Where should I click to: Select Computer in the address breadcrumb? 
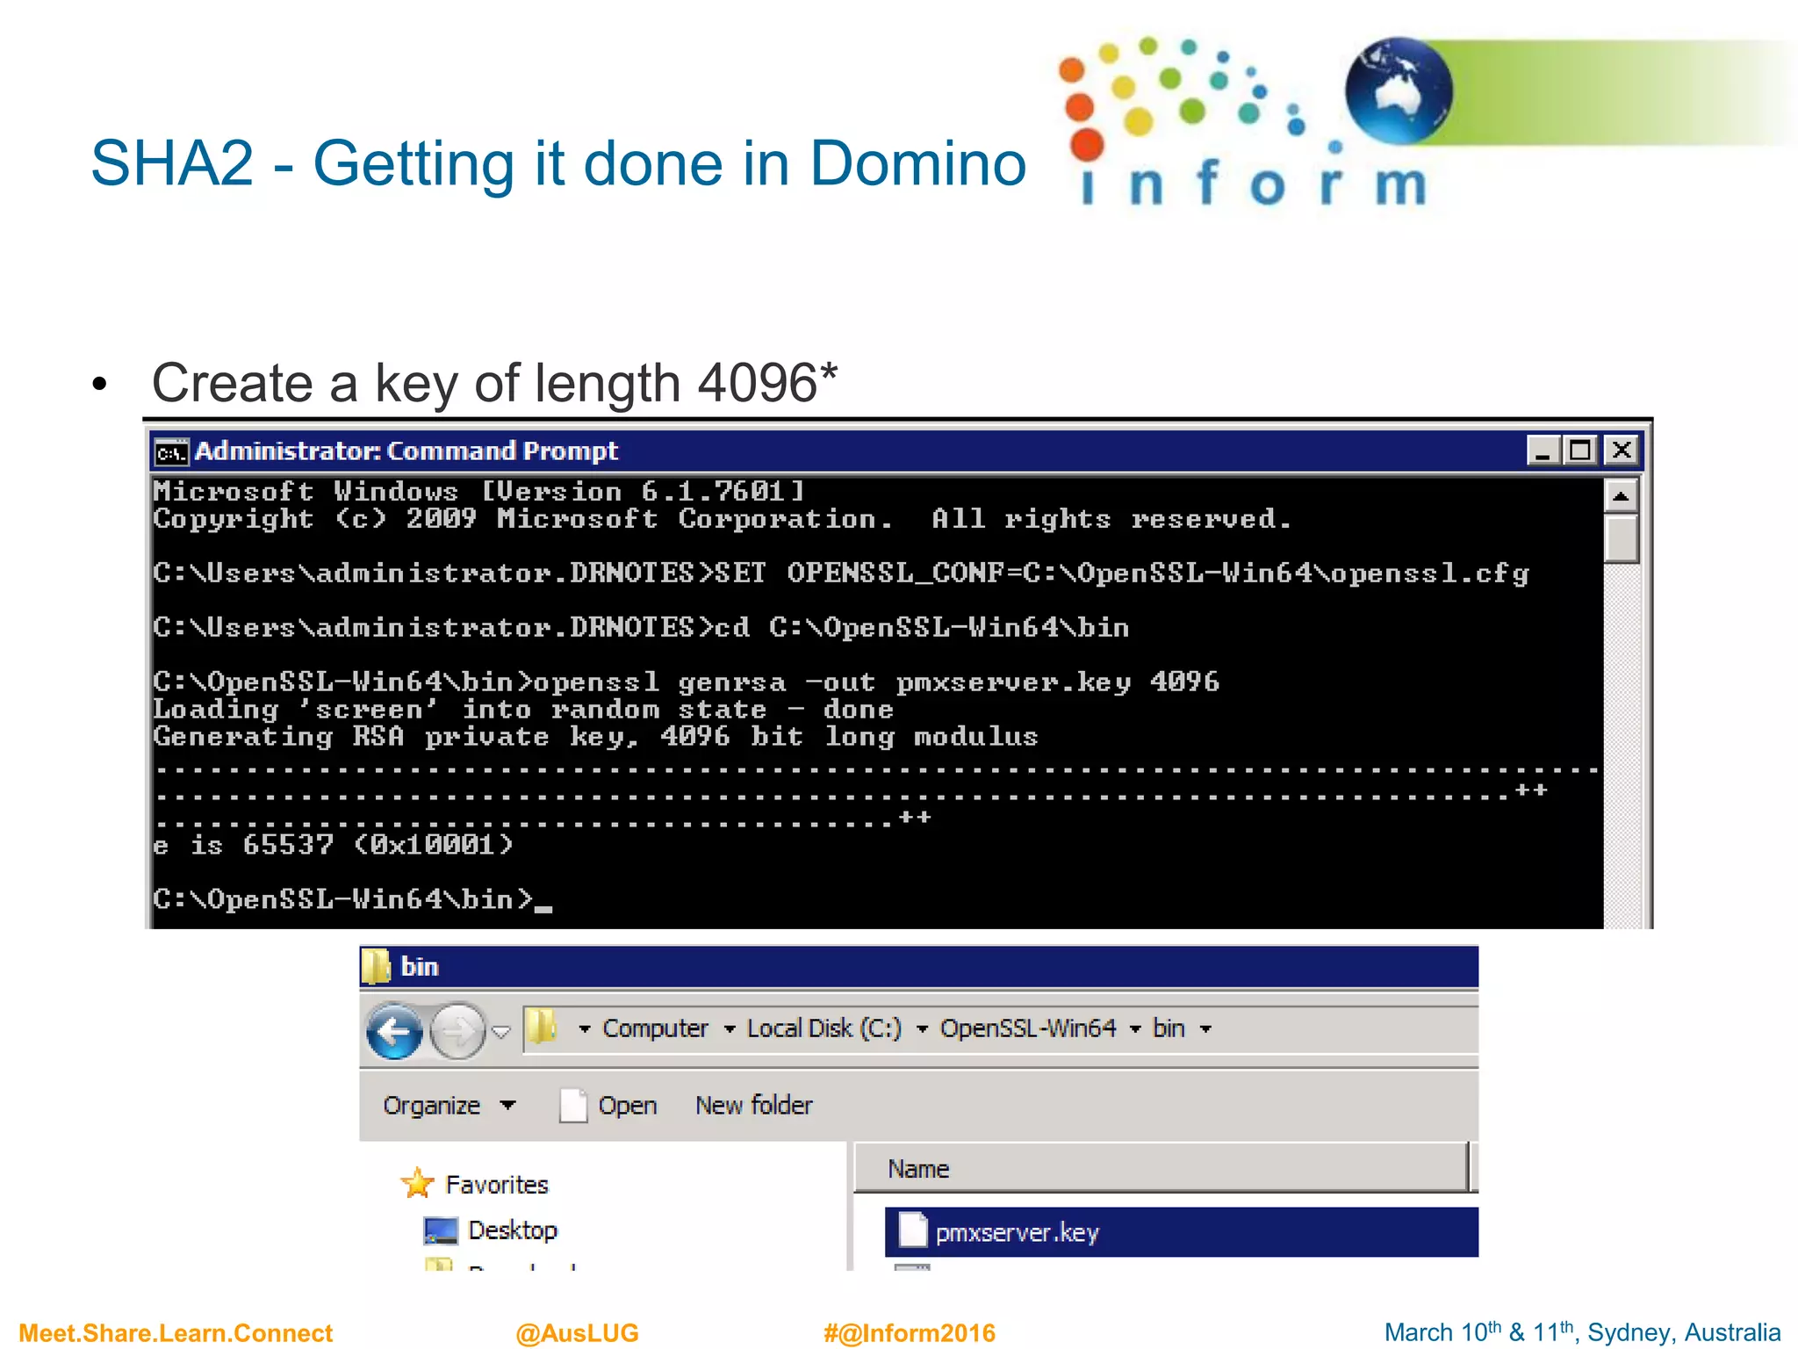[655, 1028]
